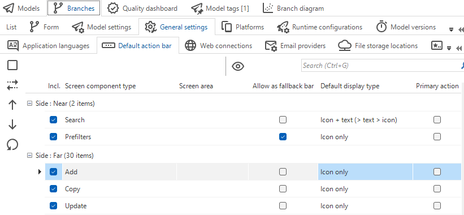Sort by Default display type column header
The width and height of the screenshot is (464, 215).
click(350, 86)
